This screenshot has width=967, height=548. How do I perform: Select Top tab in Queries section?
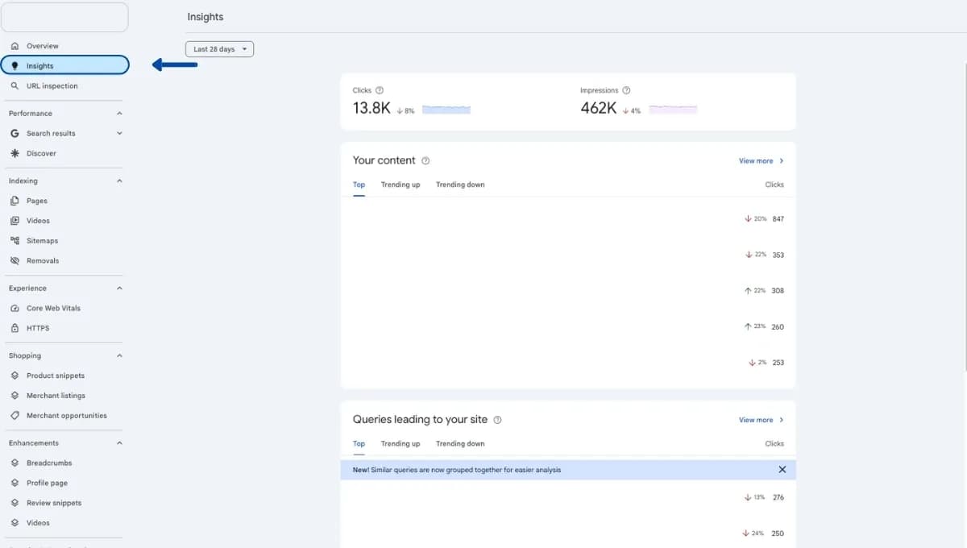[x=359, y=444]
